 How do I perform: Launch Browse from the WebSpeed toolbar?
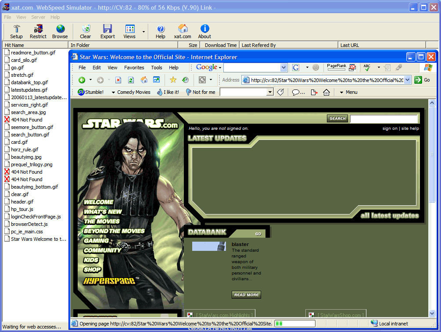point(60,32)
